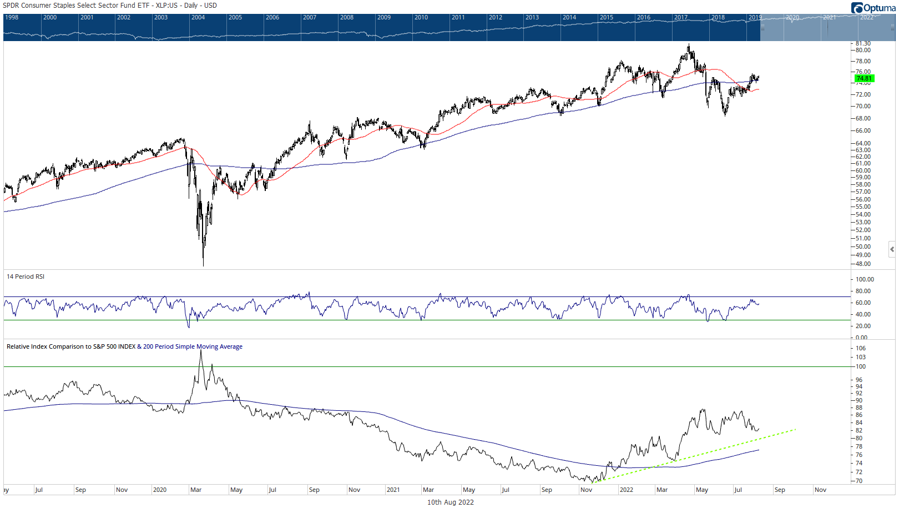Click the Nov label at the far right of the axis
Image resolution: width=899 pixels, height=513 pixels.
pyautogui.click(x=820, y=490)
